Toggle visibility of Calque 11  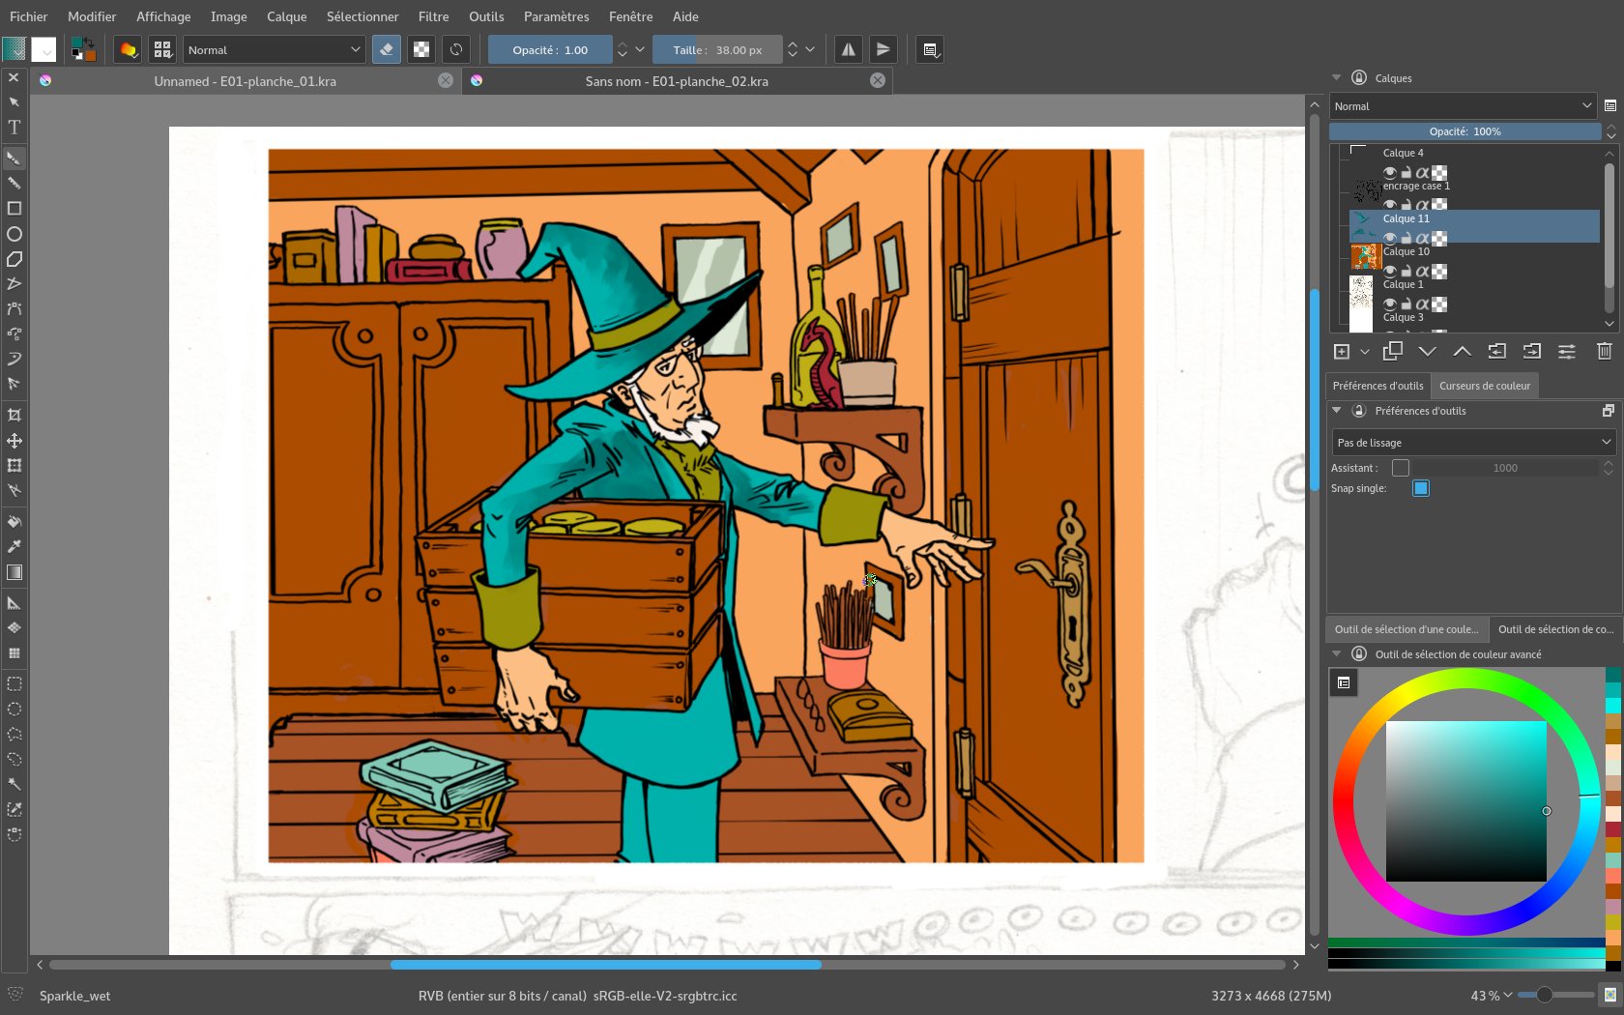coord(1390,238)
